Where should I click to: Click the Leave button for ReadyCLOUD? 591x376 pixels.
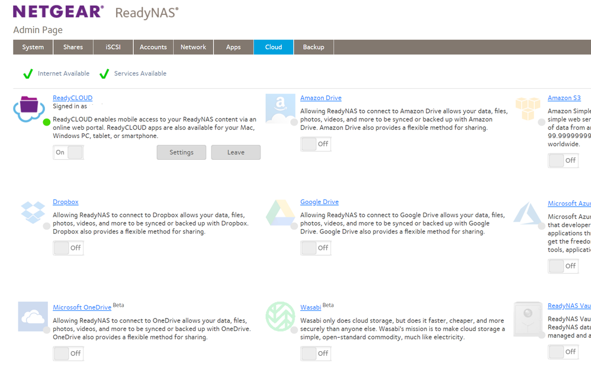pos(236,152)
